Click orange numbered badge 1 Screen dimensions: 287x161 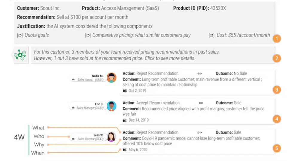tap(277, 38)
